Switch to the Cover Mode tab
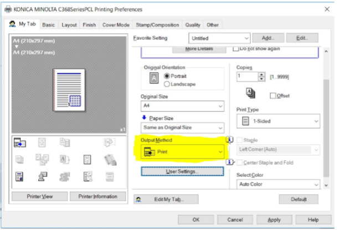Screen dimensions: 339x230 tap(116, 25)
